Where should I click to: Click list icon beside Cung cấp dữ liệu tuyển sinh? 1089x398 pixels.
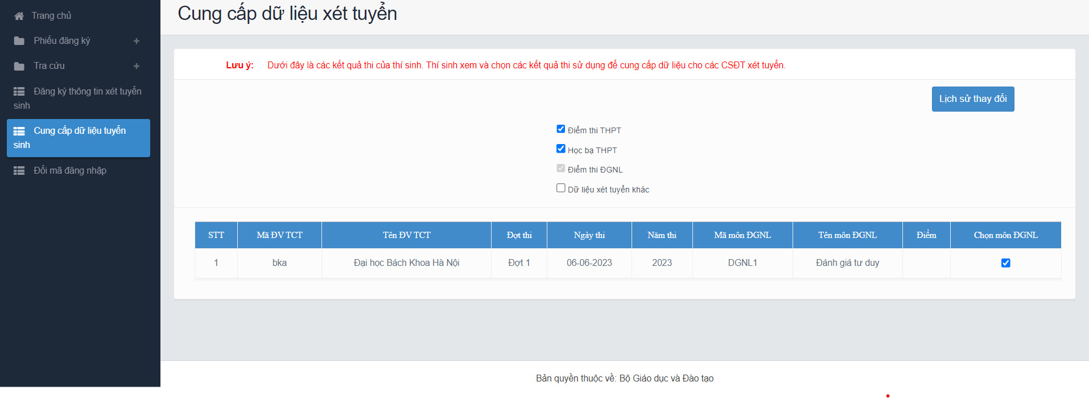pos(19,131)
